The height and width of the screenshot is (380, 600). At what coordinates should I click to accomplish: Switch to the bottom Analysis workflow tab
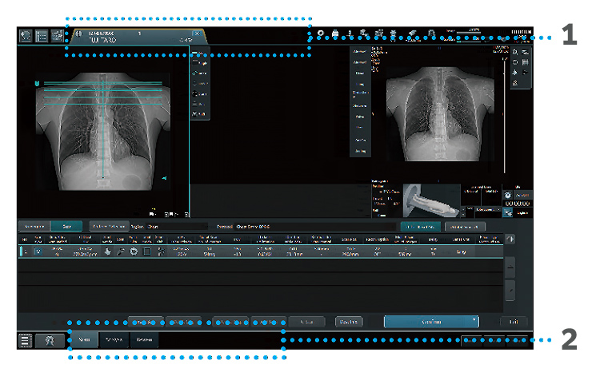[x=114, y=339]
